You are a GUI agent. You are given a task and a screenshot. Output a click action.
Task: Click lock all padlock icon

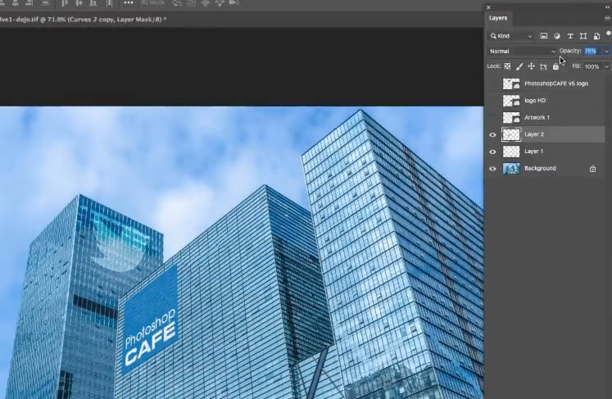click(555, 66)
